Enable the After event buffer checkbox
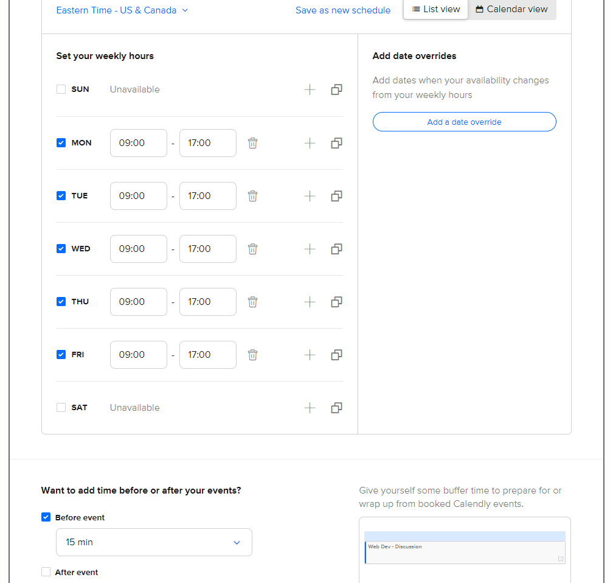Image resolution: width=613 pixels, height=583 pixels. pos(46,572)
